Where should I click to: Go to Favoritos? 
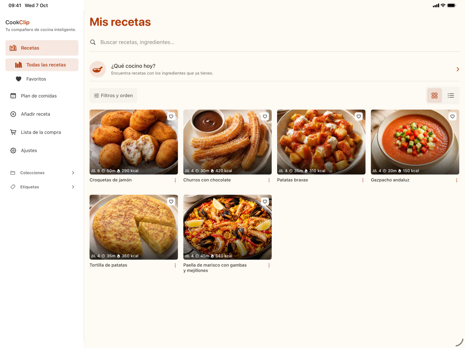pyautogui.click(x=42, y=79)
